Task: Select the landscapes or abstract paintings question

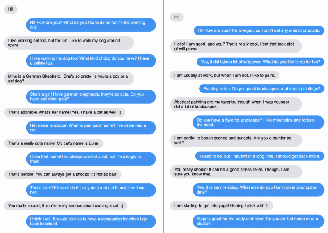Action: pyautogui.click(x=261, y=88)
